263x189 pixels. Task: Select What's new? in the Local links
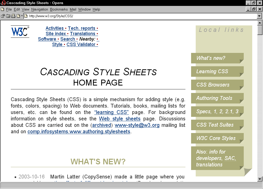[x=217, y=58]
